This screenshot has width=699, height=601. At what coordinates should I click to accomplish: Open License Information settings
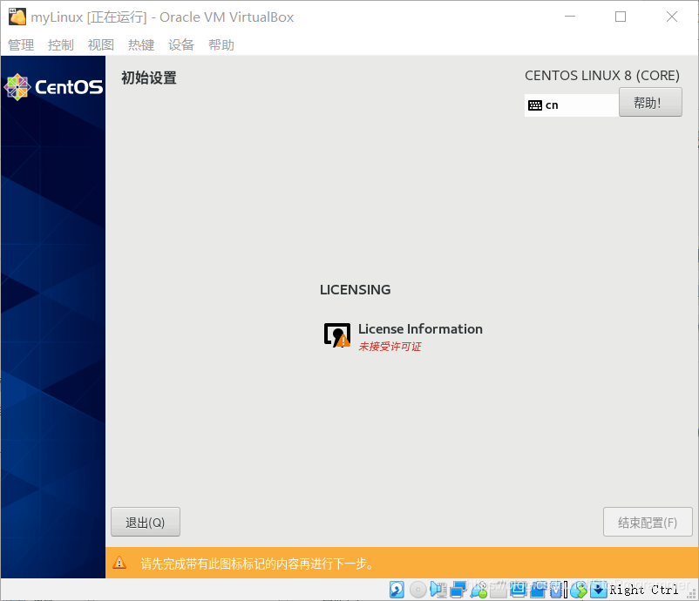coord(403,336)
